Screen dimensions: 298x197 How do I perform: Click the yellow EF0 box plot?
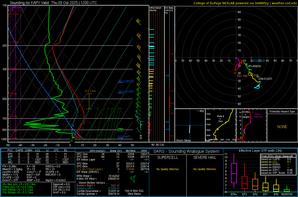click(276, 186)
